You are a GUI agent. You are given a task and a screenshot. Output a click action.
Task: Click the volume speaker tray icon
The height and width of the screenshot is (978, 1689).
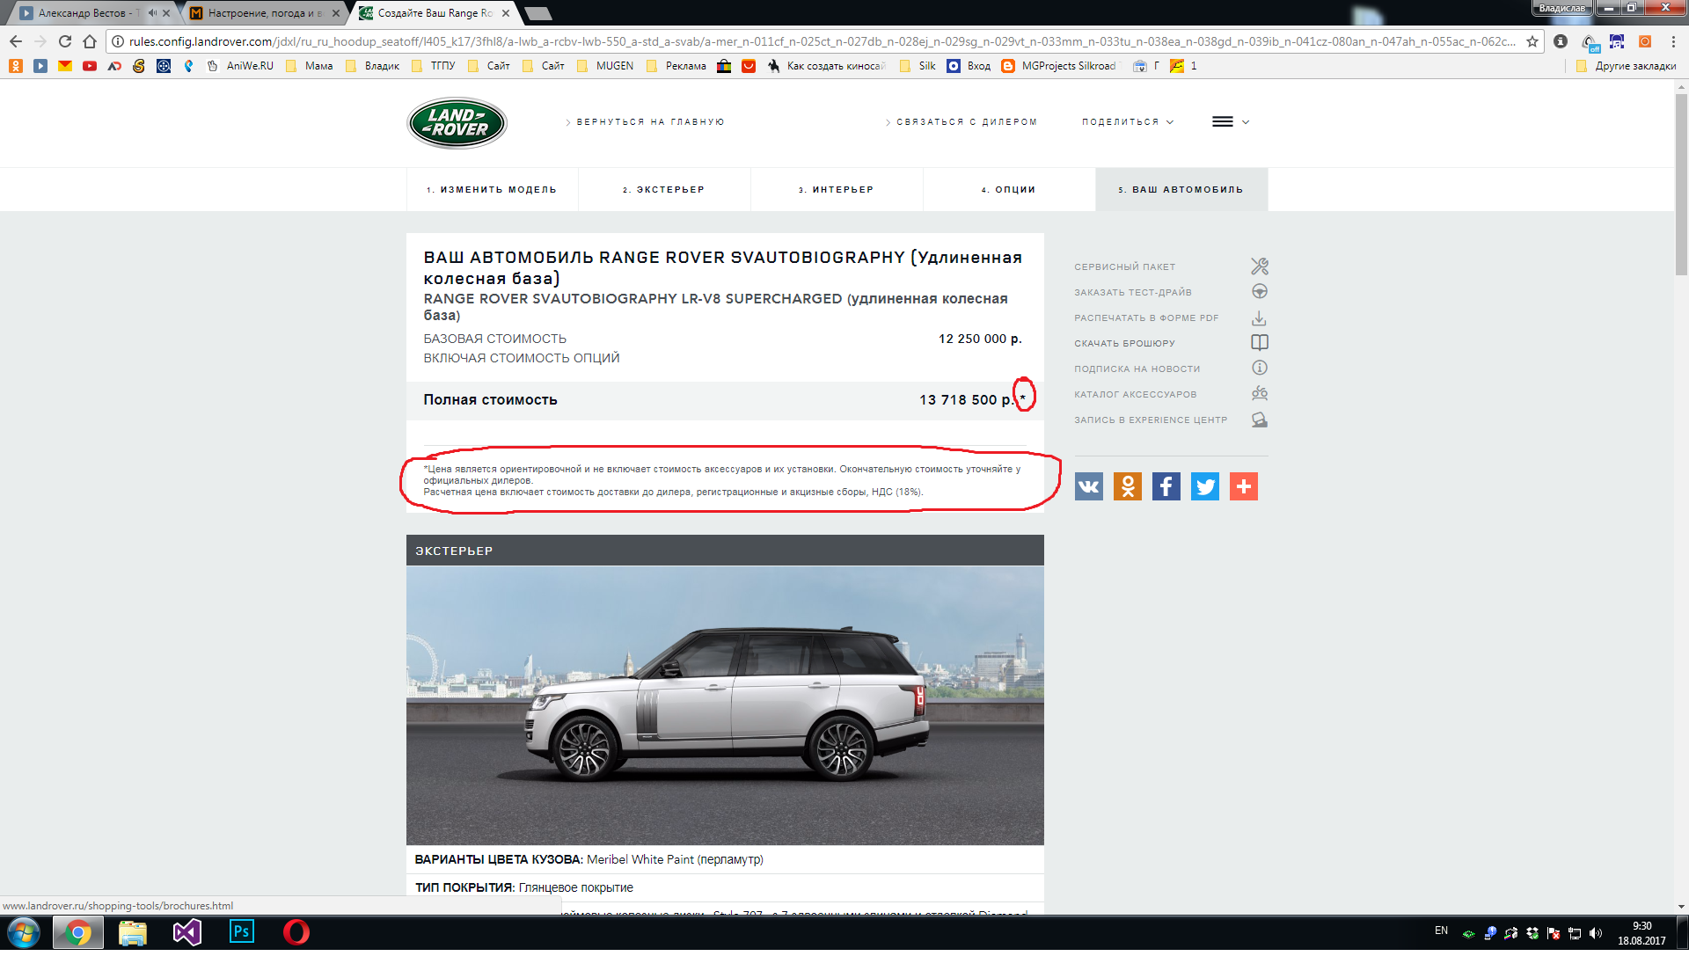(x=1596, y=933)
